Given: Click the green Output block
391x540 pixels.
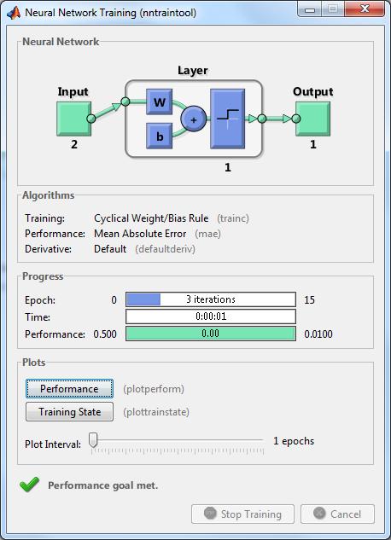Looking at the screenshot, I should 312,119.
